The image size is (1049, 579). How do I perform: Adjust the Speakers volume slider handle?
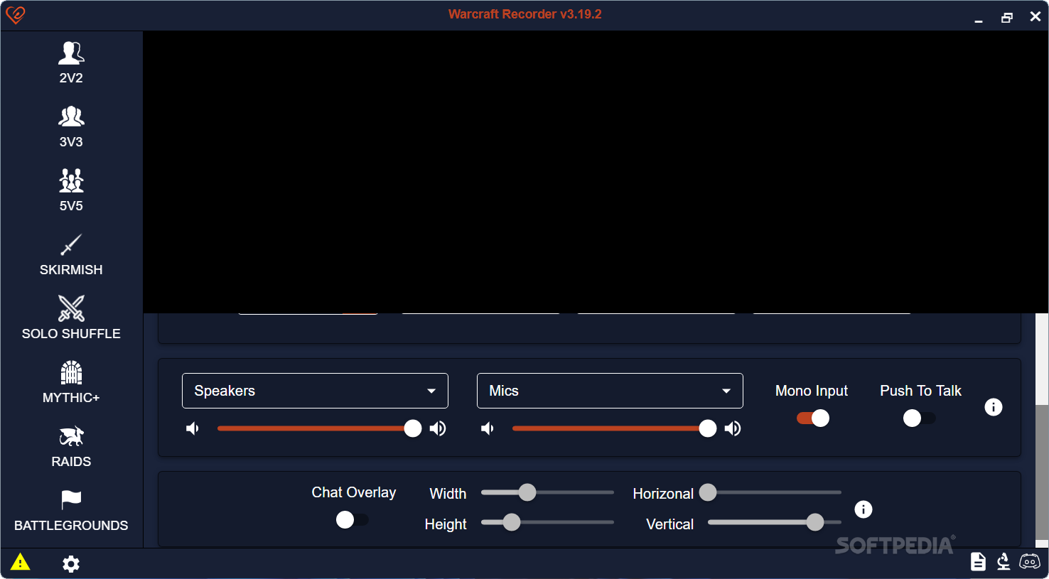point(413,428)
